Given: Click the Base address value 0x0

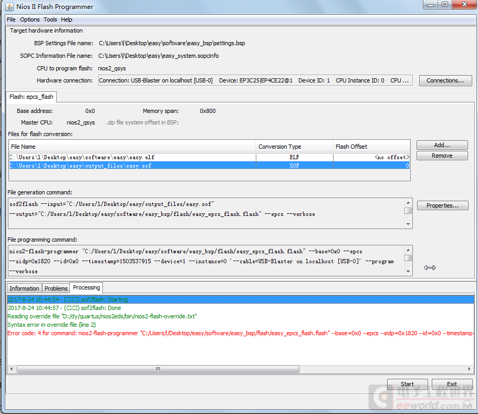Looking at the screenshot, I should [x=90, y=111].
